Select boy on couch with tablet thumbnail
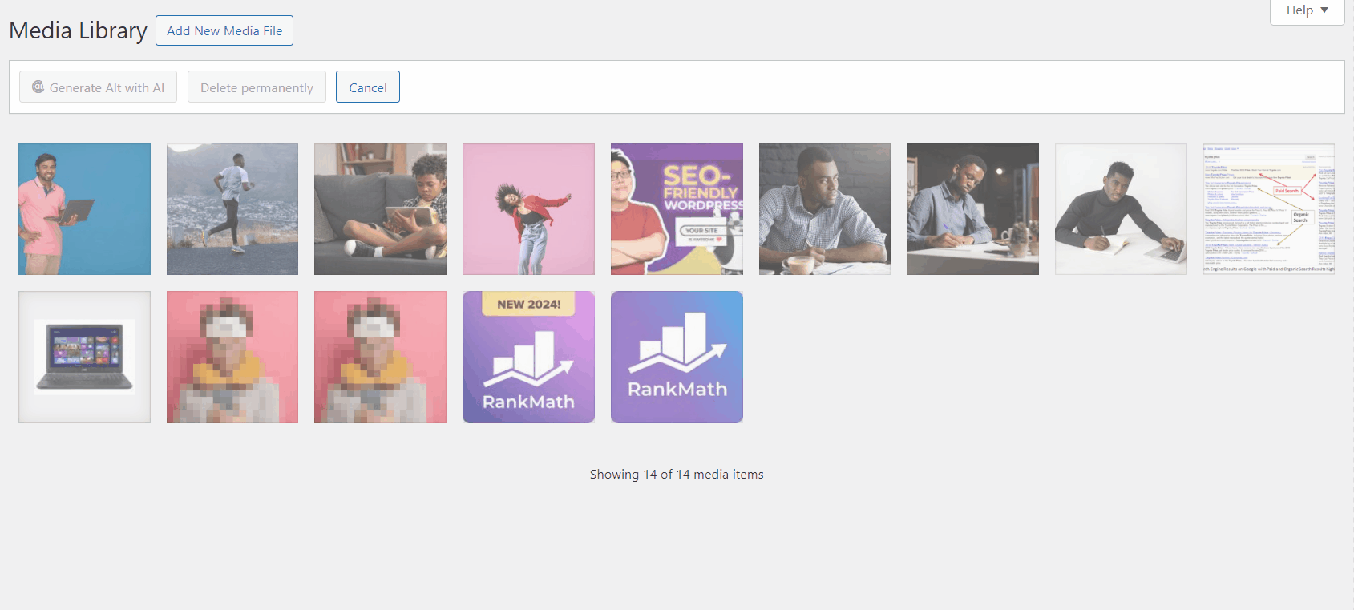The image size is (1354, 610). pyautogui.click(x=380, y=209)
